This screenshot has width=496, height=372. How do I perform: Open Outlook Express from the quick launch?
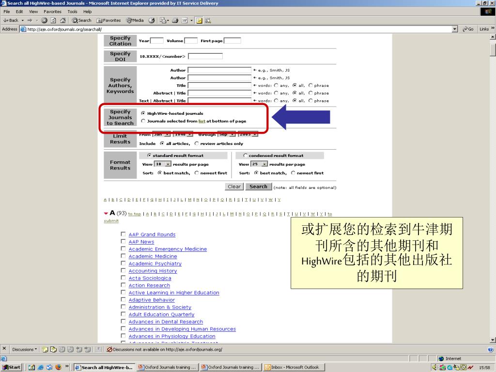pyautogui.click(x=49, y=367)
